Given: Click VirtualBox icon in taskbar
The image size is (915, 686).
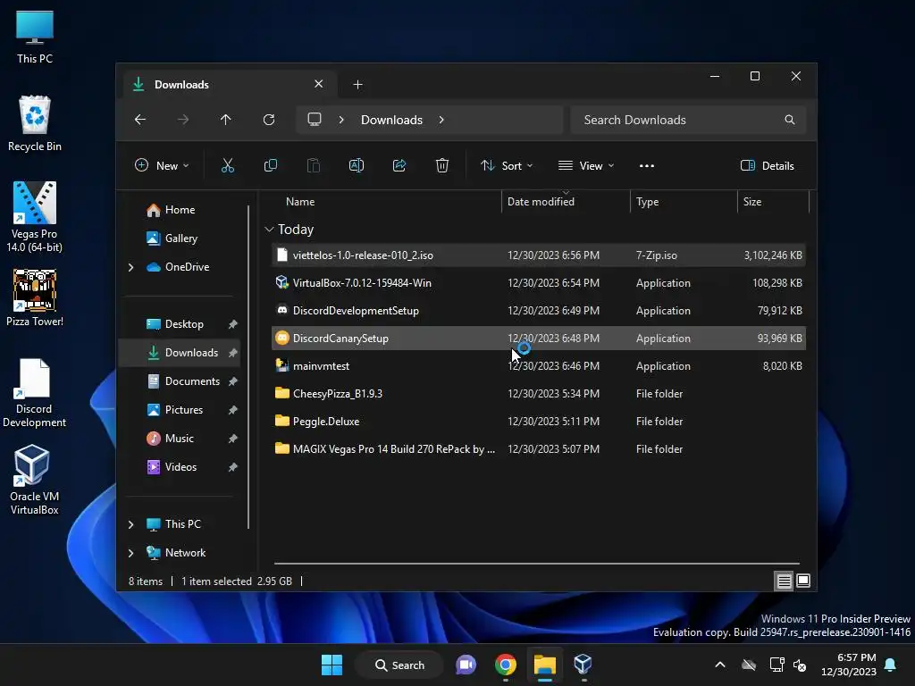Looking at the screenshot, I should point(583,665).
